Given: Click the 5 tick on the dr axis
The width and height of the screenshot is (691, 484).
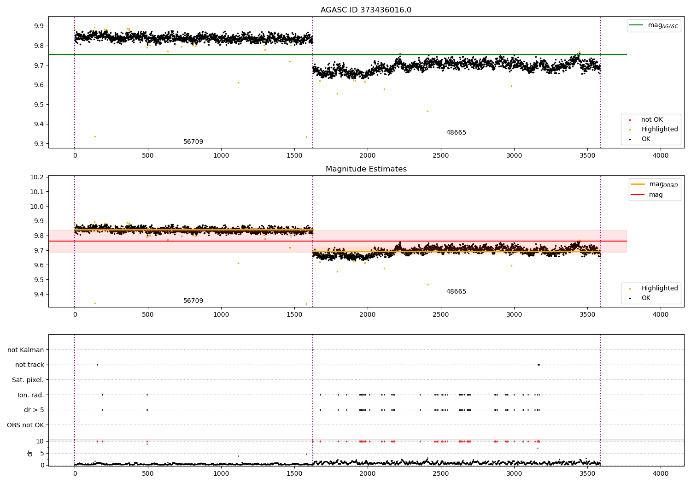Looking at the screenshot, I should 42,453.
